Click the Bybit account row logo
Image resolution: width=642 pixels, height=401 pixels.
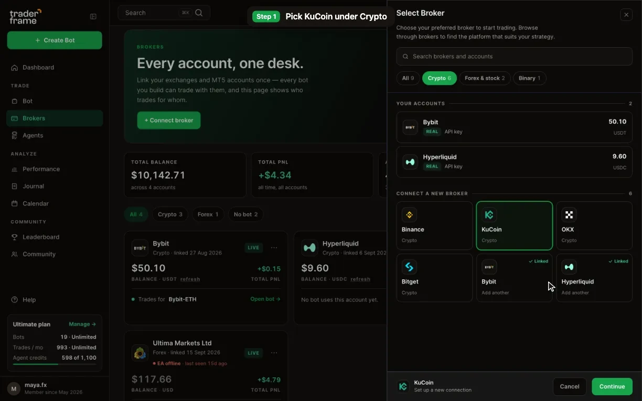coord(410,127)
